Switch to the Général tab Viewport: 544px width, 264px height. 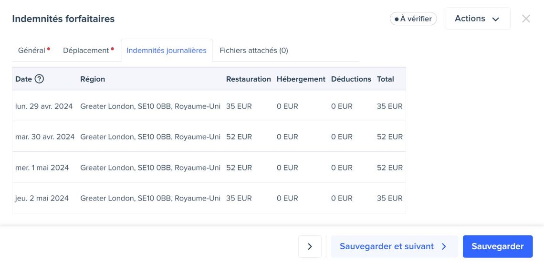tap(31, 50)
